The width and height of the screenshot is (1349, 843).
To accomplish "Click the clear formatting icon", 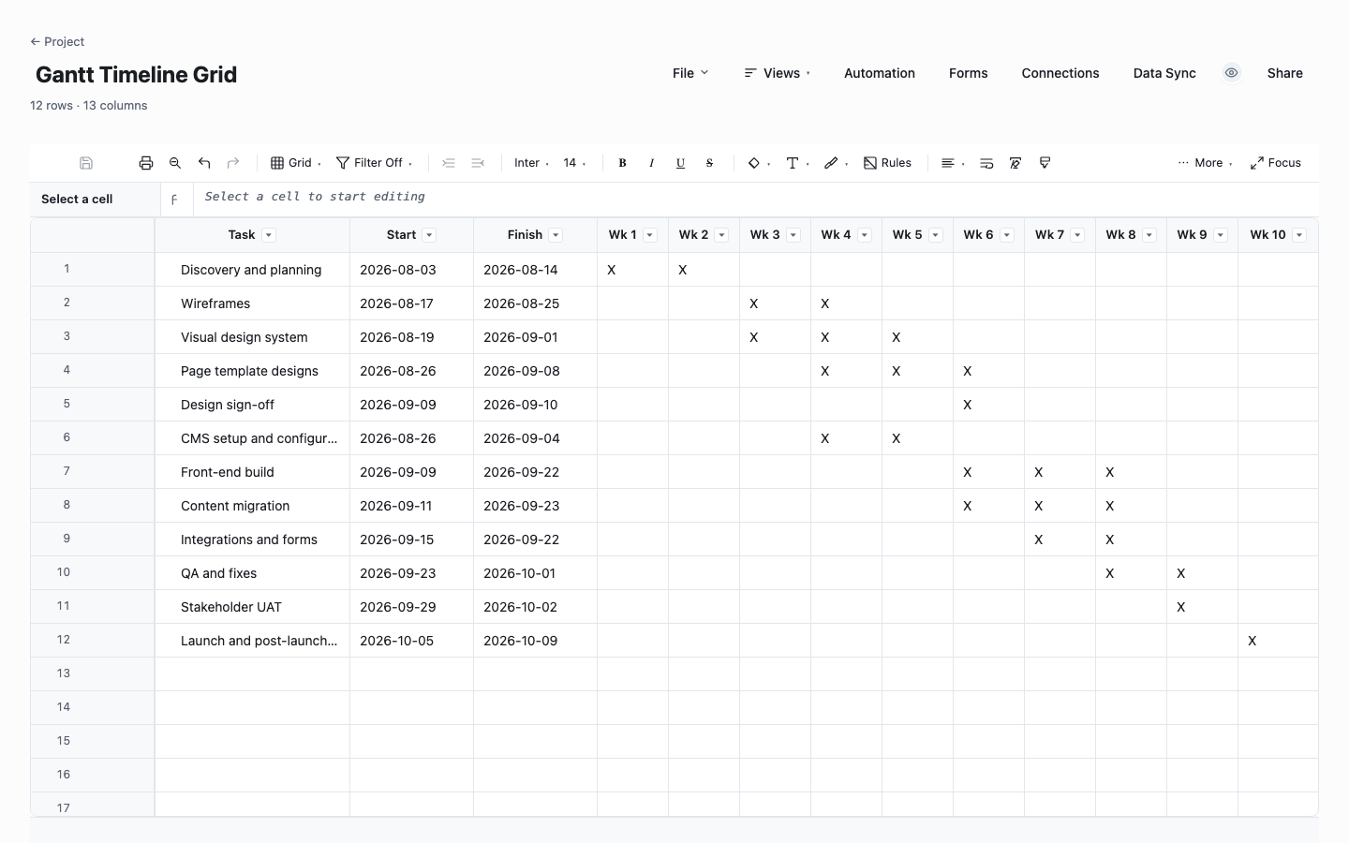I will point(1015,163).
